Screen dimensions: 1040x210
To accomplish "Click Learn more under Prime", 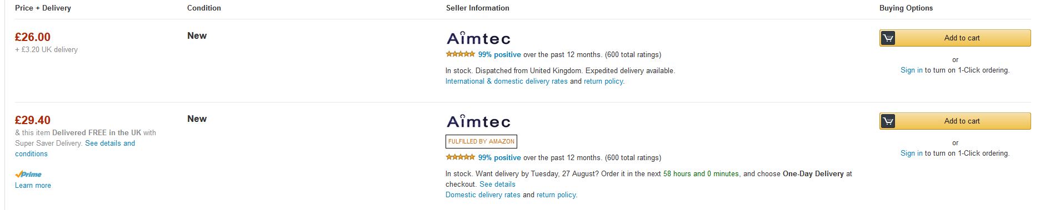I will pos(33,186).
